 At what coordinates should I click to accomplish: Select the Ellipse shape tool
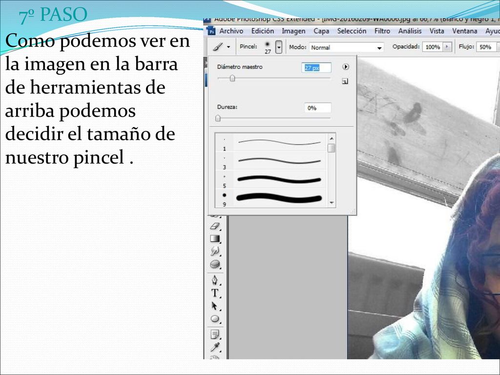click(215, 318)
